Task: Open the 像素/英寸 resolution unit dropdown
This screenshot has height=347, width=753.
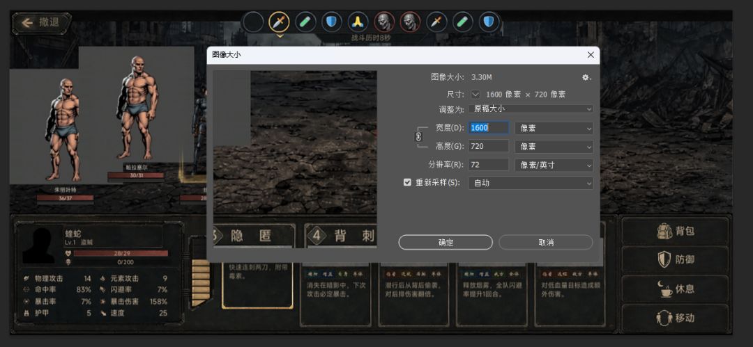Action: click(554, 165)
